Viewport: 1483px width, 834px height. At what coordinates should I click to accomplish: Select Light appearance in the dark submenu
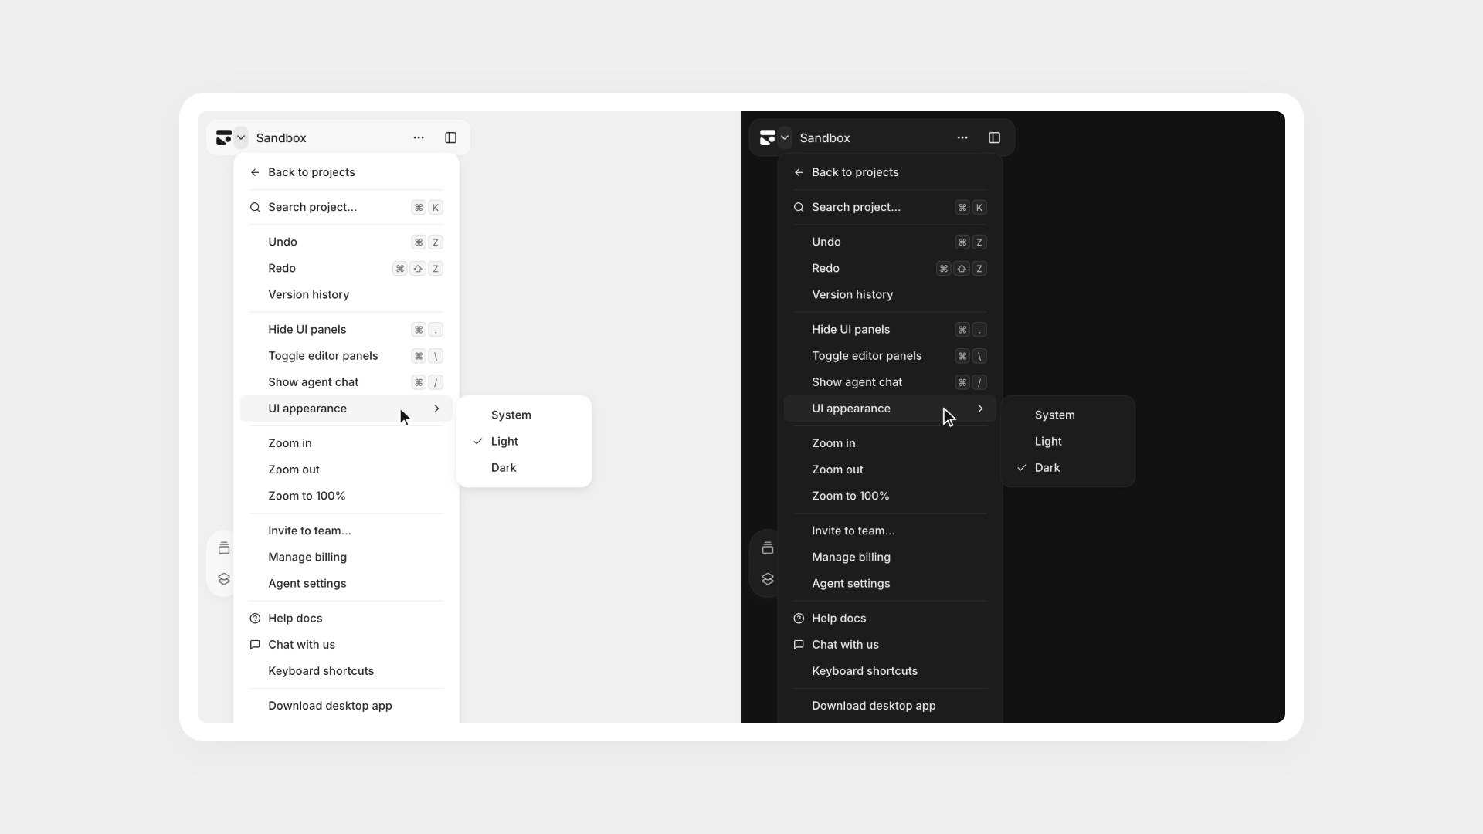pos(1067,441)
